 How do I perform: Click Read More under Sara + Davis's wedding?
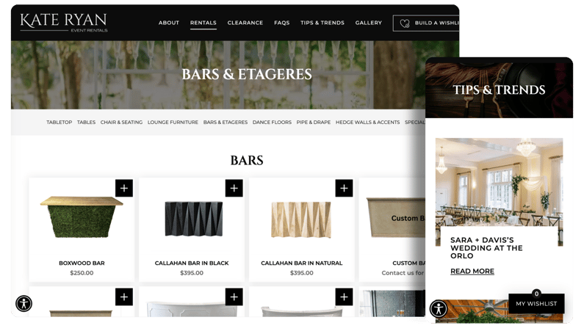tap(472, 271)
